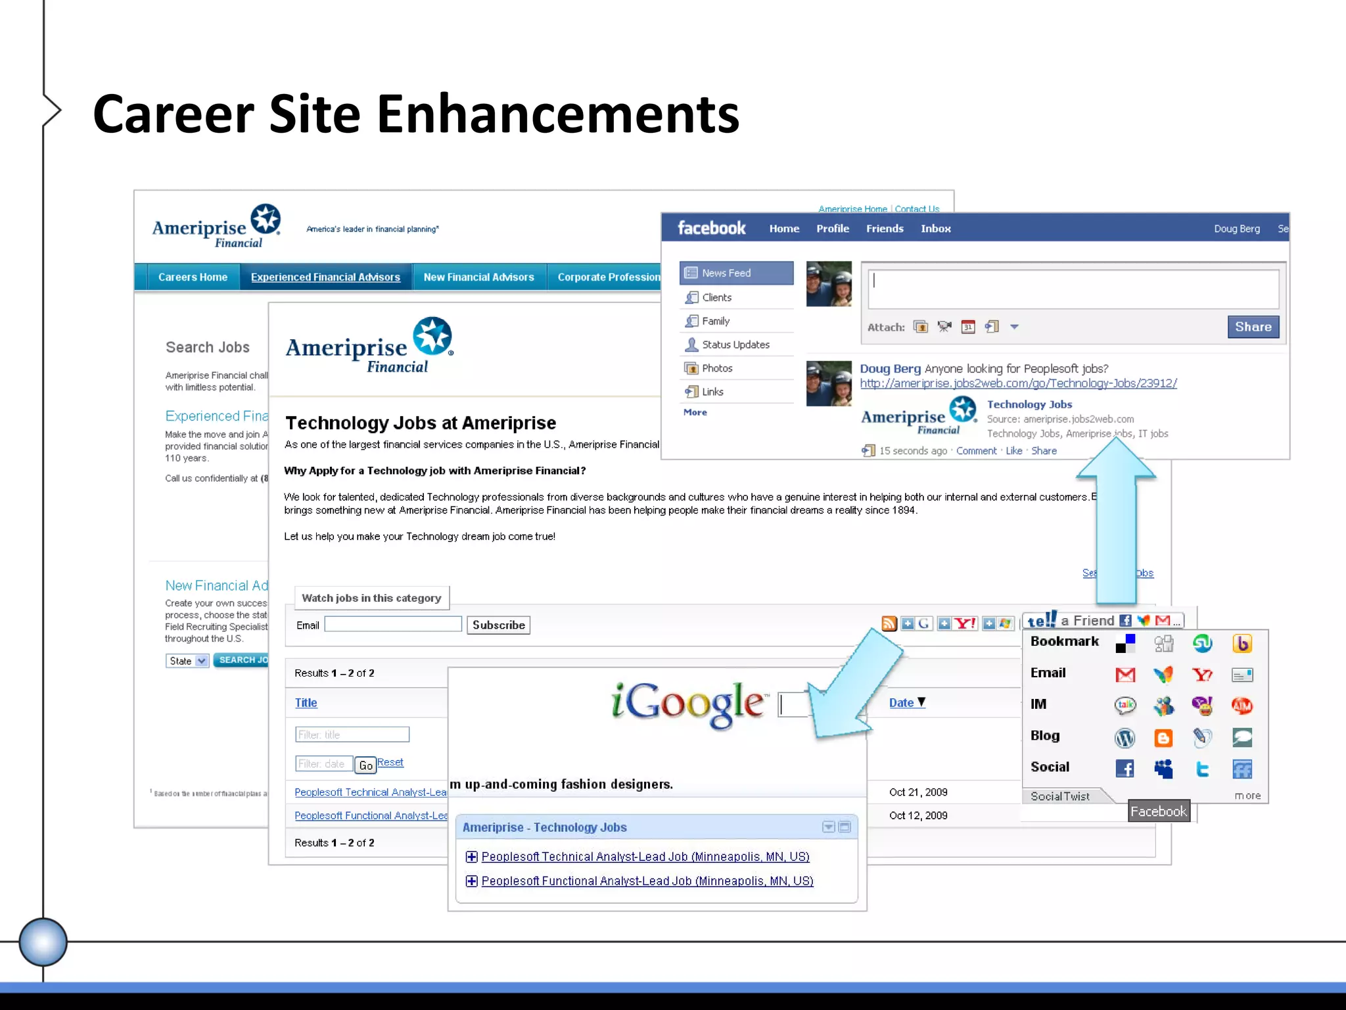Attach a video in Facebook composer

(944, 327)
